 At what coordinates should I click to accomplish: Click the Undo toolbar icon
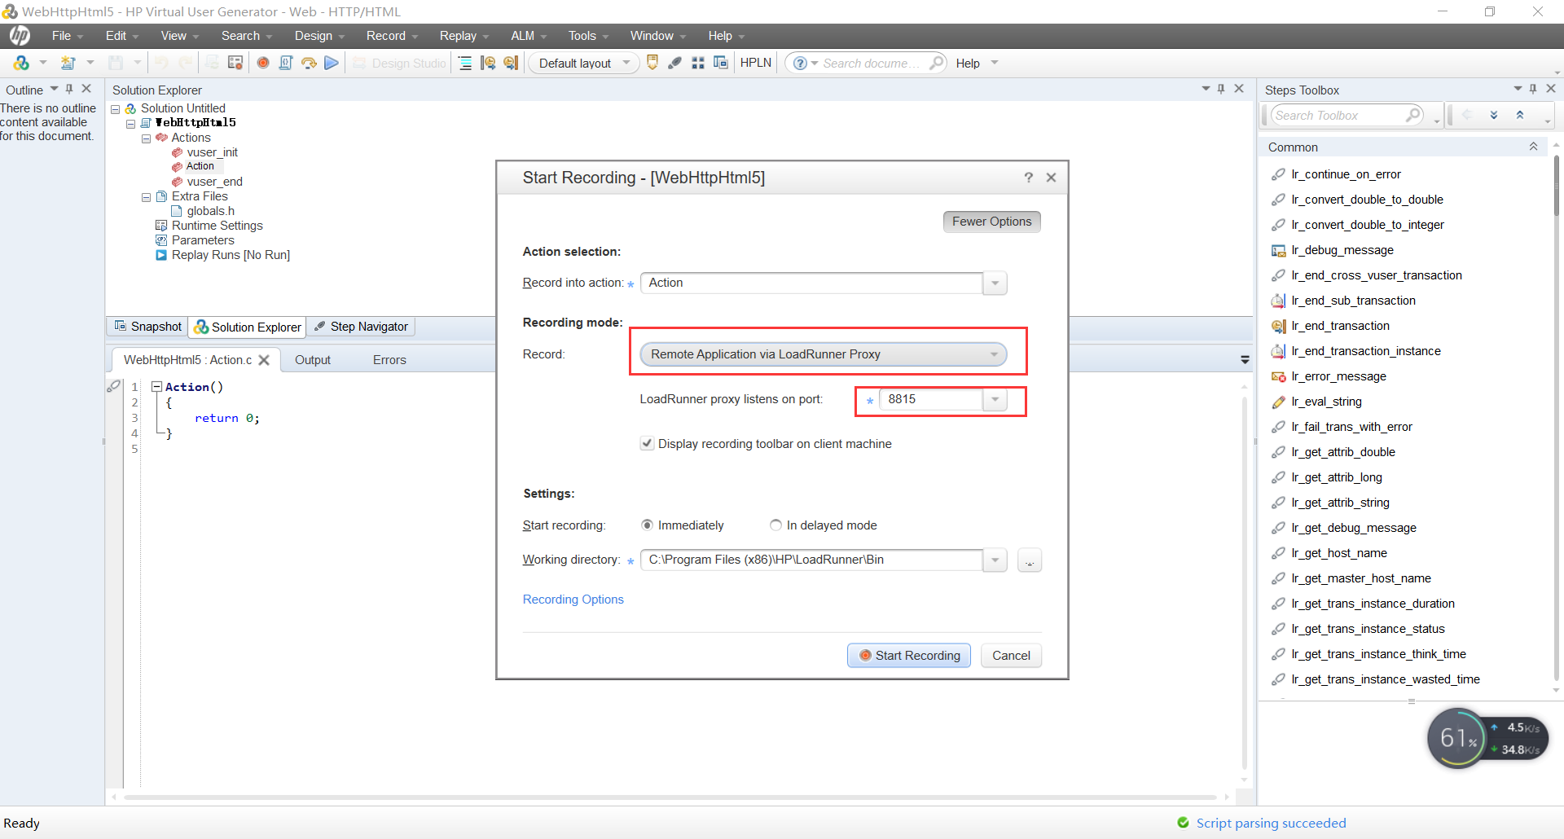[162, 63]
